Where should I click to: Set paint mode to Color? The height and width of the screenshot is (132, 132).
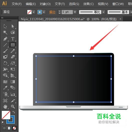[4, 128]
